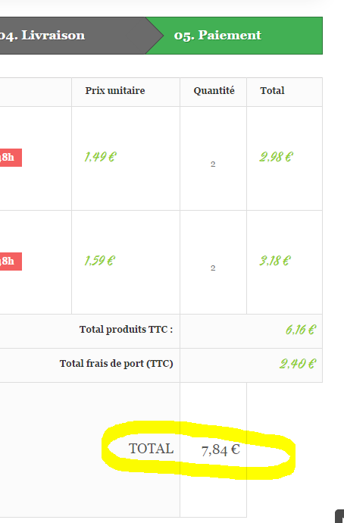The image size is (344, 523).
Task: Click the 2,40 € shipping cost
Action: pyautogui.click(x=298, y=364)
